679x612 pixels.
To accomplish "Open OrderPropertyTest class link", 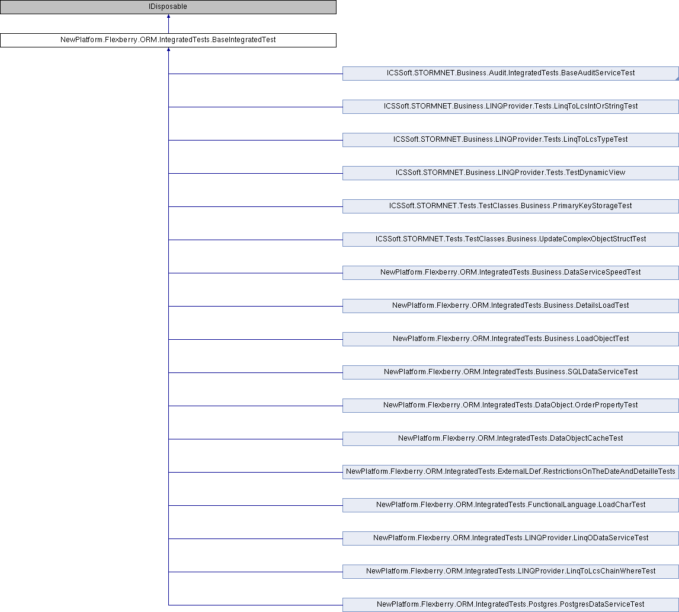I will click(x=511, y=405).
